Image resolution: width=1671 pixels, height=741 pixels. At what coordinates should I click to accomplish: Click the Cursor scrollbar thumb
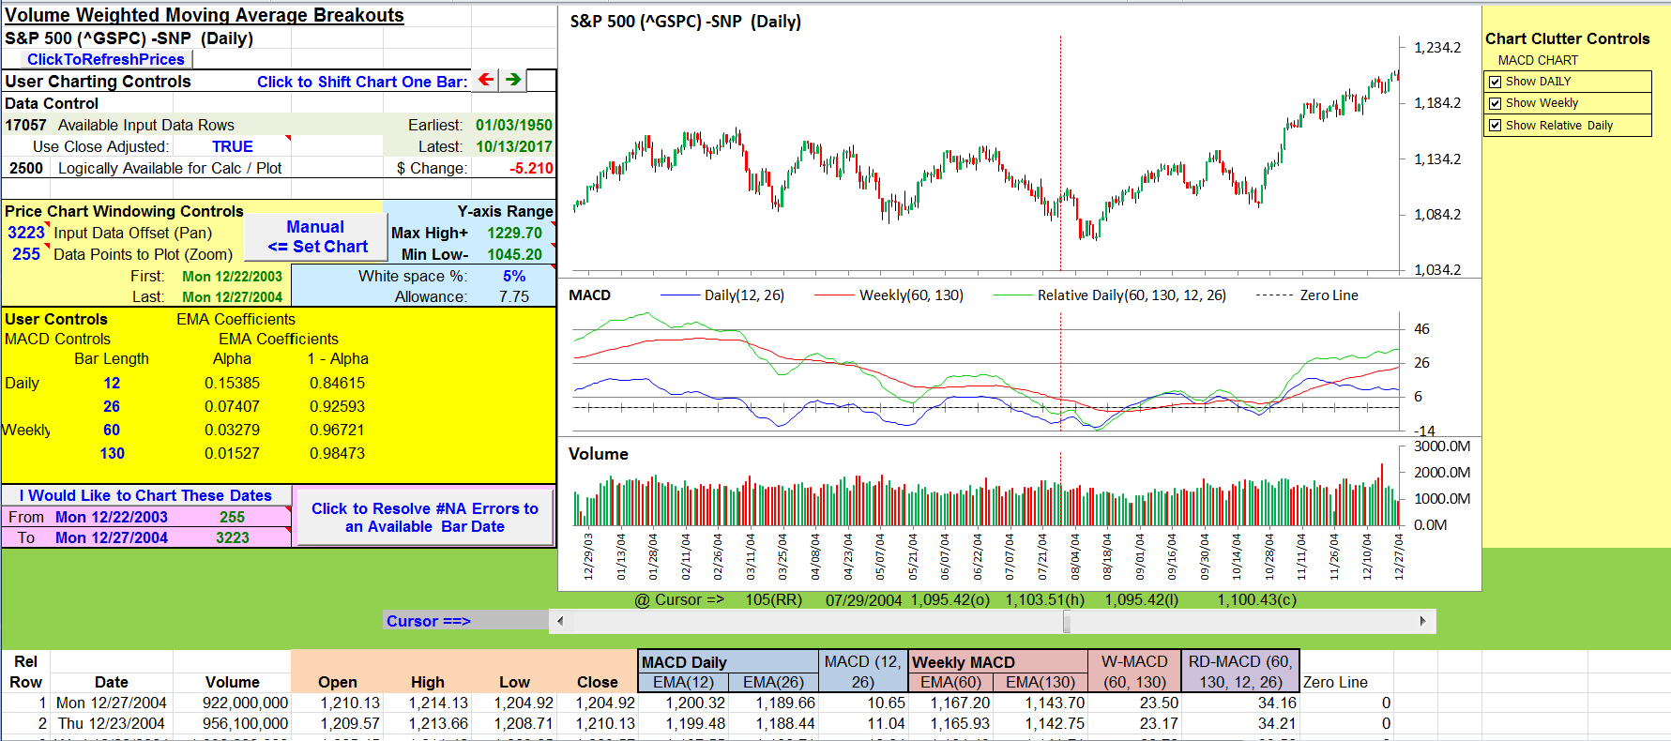1067,621
